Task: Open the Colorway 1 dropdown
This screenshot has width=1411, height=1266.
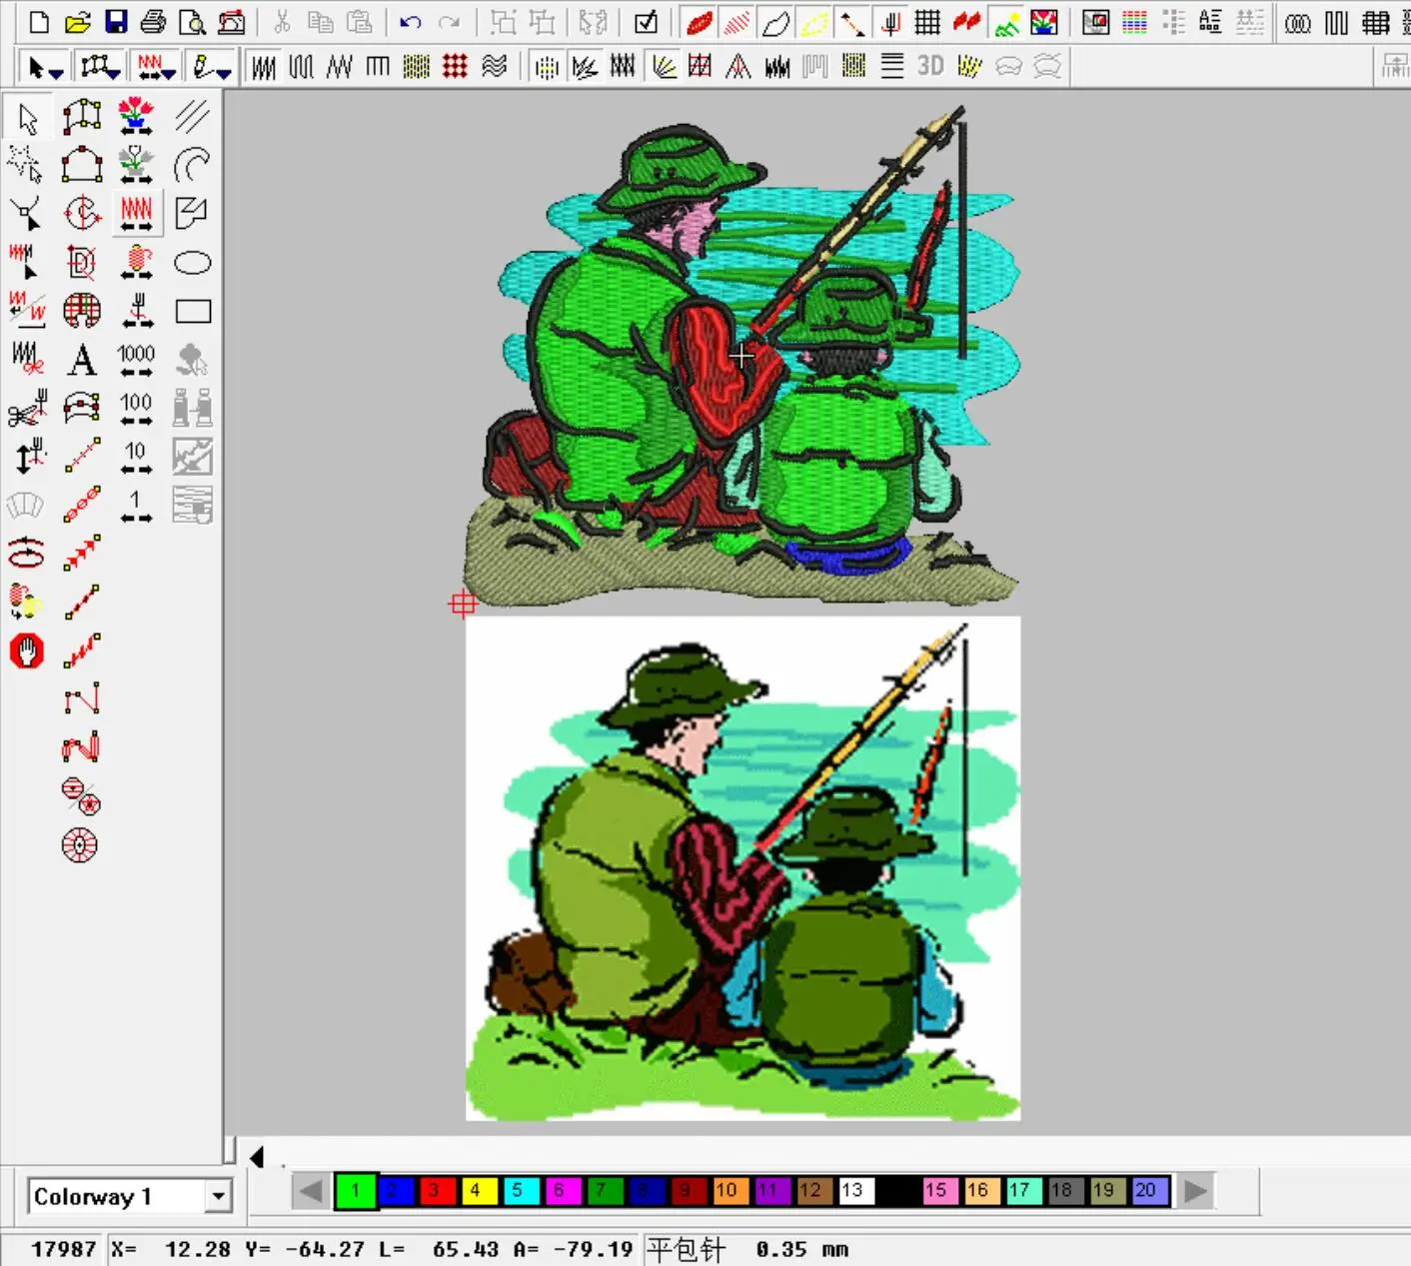Action: tap(217, 1196)
